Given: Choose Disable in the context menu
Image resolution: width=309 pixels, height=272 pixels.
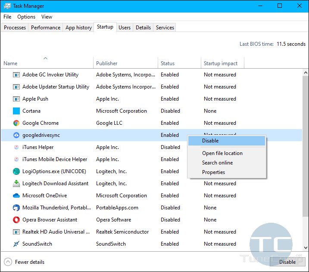Looking at the screenshot, I should 227,141.
